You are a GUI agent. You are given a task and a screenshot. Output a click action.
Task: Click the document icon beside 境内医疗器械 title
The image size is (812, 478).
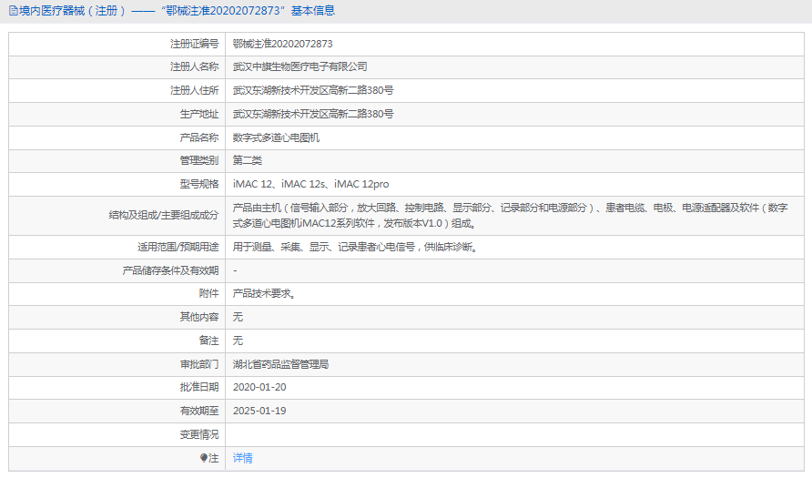pos(14,10)
